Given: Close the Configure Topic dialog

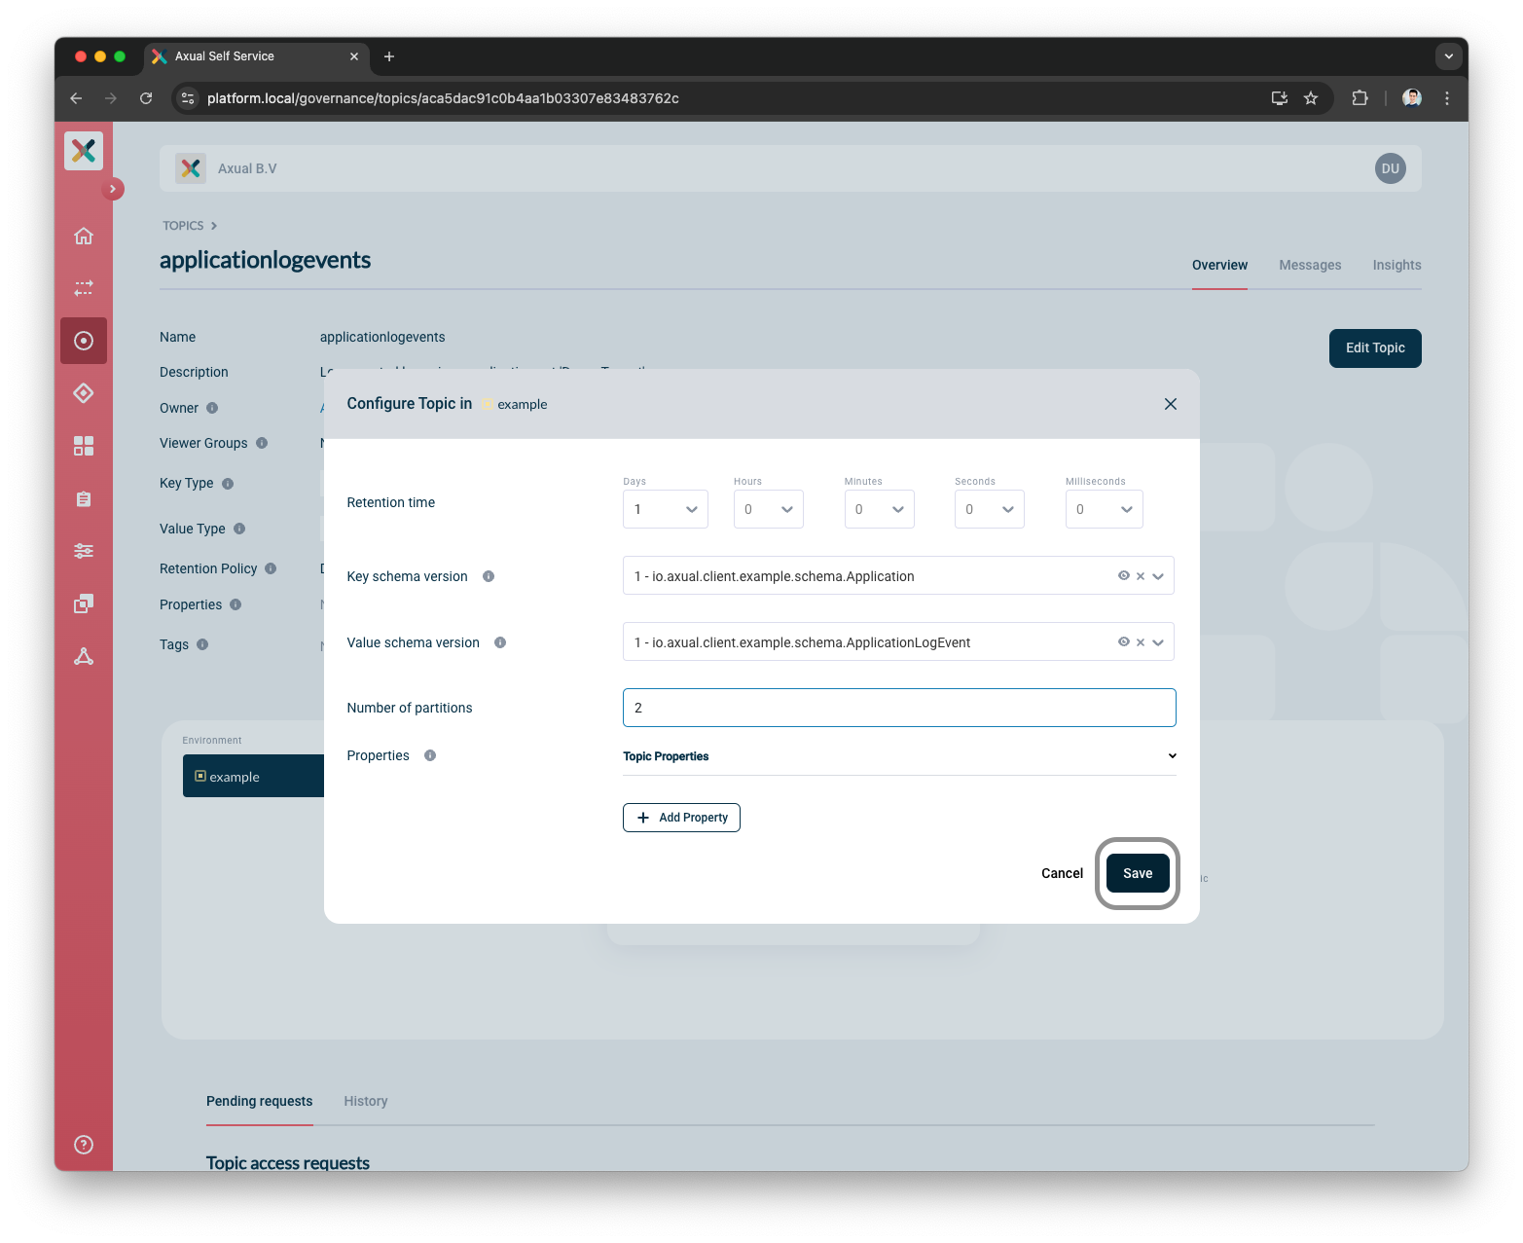Looking at the screenshot, I should tap(1171, 404).
